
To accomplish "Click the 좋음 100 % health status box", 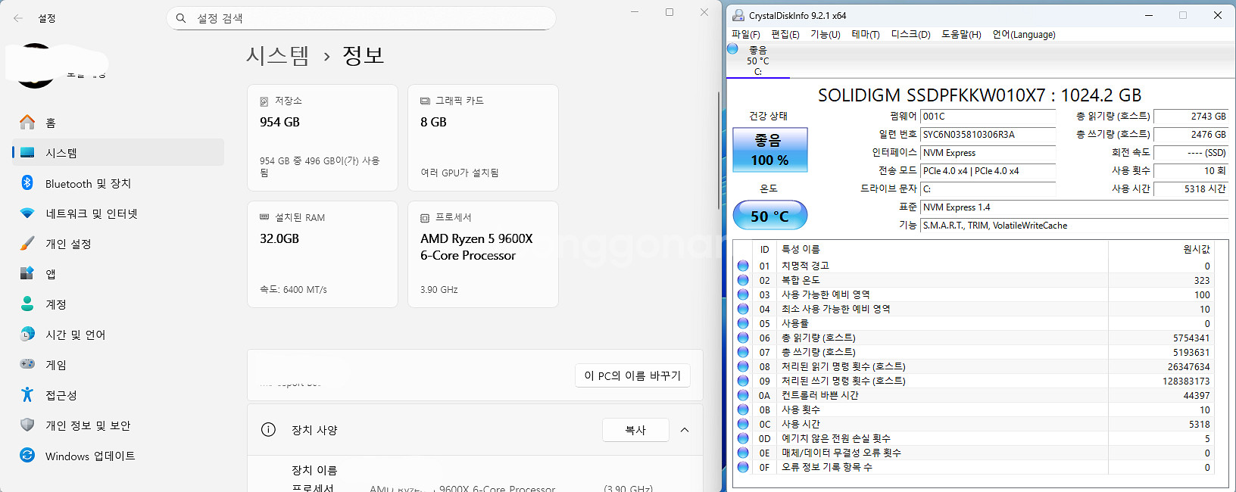I will tap(769, 150).
